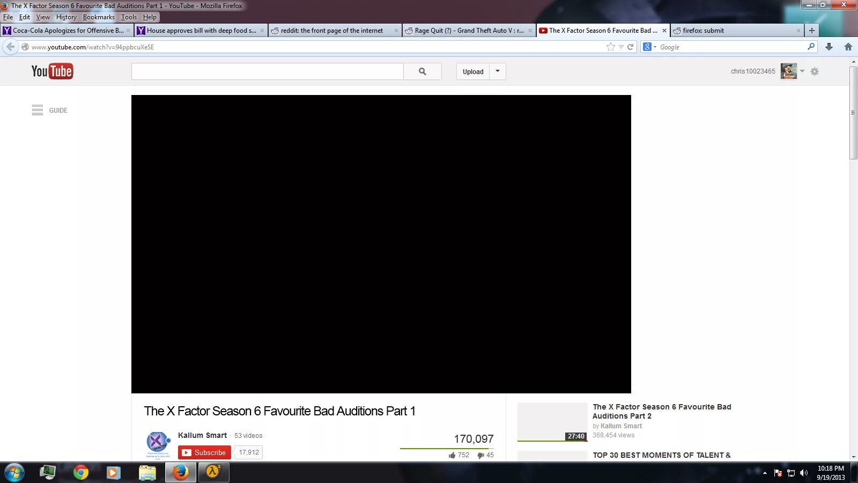Open the Edit menu
Screen dimensions: 858x483
pyautogui.click(x=25, y=17)
